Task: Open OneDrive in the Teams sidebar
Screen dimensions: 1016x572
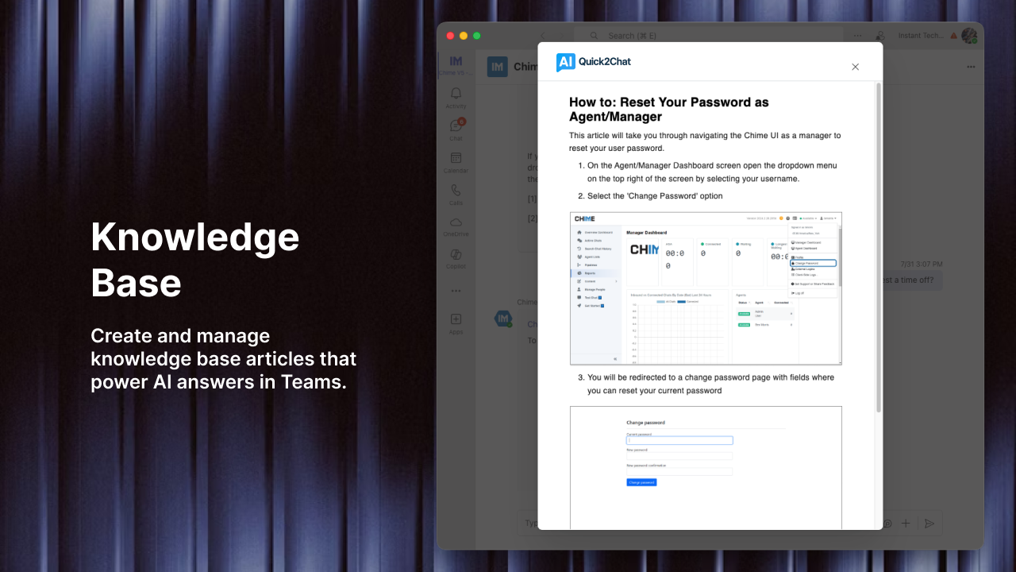Action: click(456, 226)
